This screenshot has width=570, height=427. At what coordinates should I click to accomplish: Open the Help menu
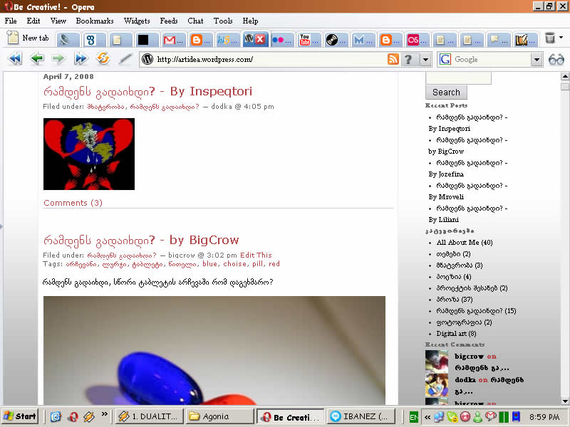click(x=251, y=21)
